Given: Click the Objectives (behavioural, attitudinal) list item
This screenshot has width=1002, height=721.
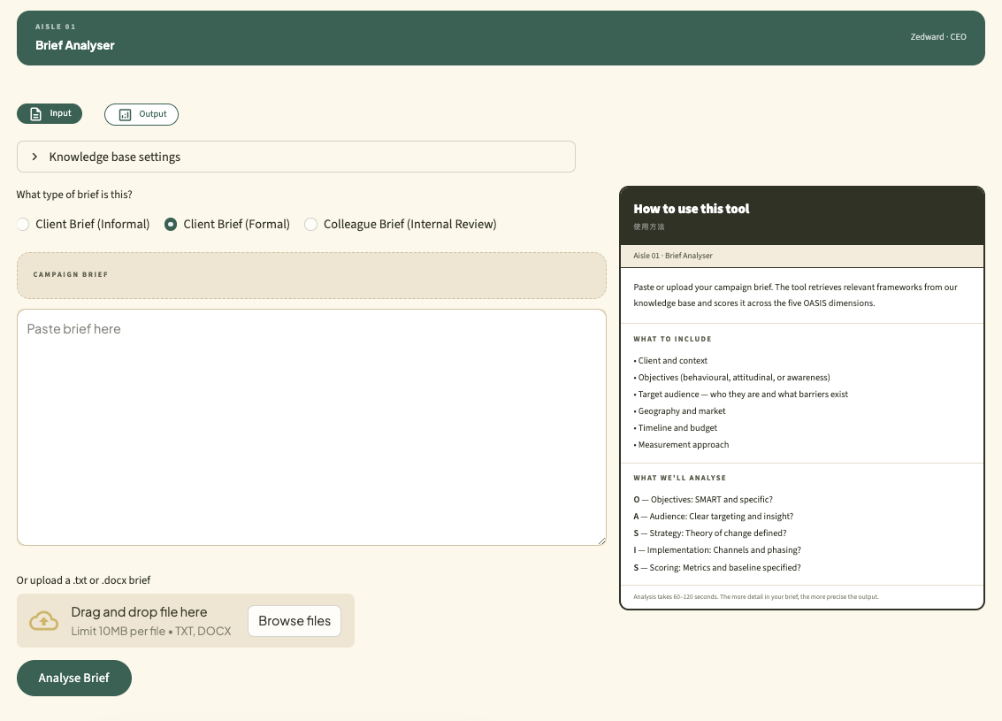Looking at the screenshot, I should [x=731, y=378].
